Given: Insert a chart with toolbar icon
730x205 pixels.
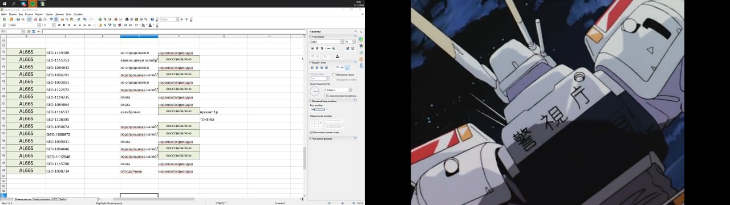Looking at the screenshot, I should pyautogui.click(x=116, y=19).
